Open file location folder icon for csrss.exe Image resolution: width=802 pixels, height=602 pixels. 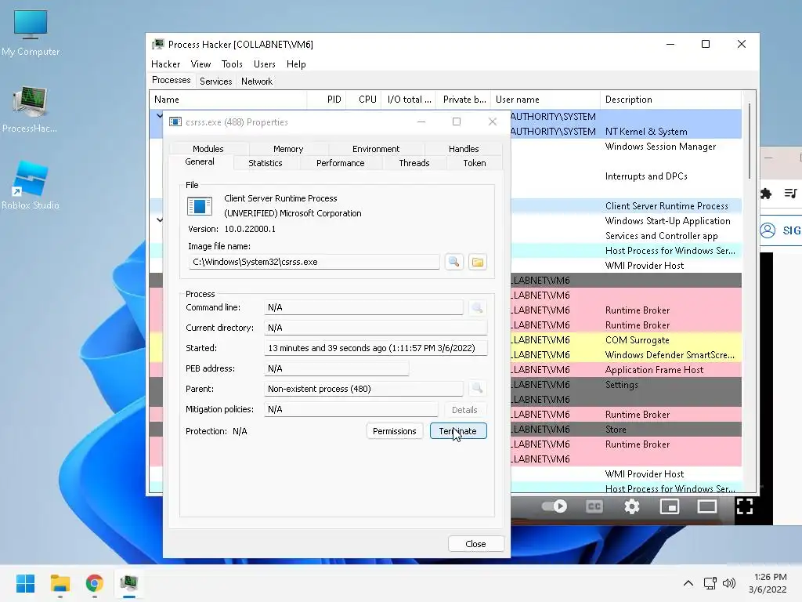click(477, 262)
